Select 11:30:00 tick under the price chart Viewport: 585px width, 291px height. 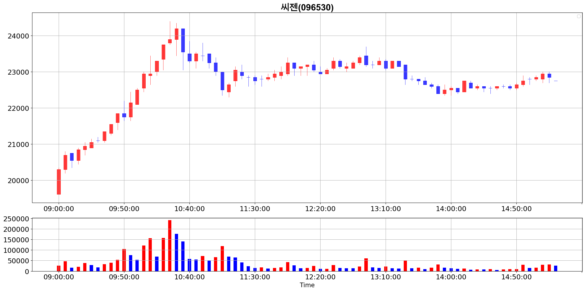coord(255,209)
